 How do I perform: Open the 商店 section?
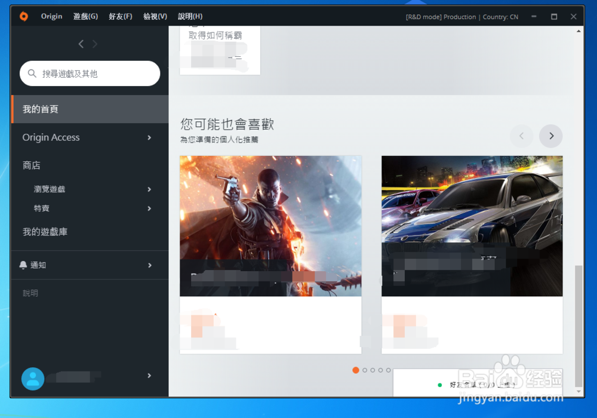(x=32, y=165)
